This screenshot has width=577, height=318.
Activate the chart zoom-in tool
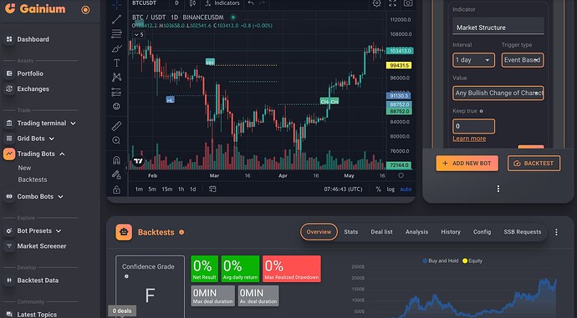pyautogui.click(x=116, y=140)
